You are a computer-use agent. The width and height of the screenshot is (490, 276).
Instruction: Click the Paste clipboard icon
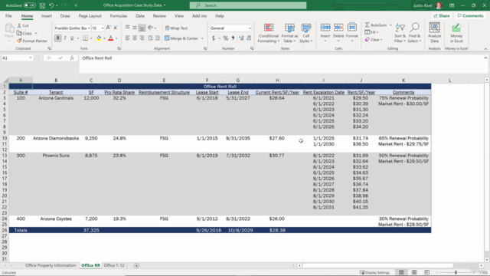coord(9,29)
